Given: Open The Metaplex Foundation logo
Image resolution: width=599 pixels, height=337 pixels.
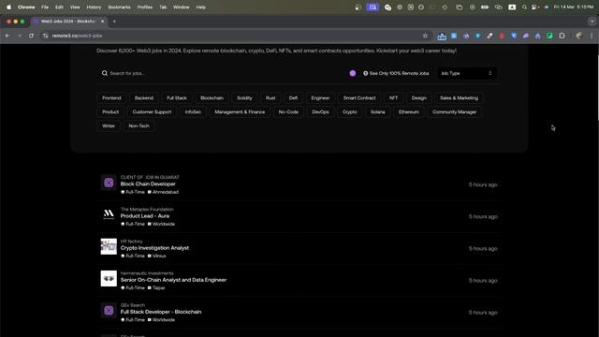Looking at the screenshot, I should tap(109, 214).
